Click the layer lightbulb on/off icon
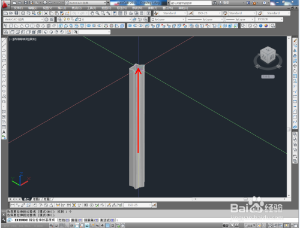The height and width of the screenshot is (228, 300). point(65,19)
